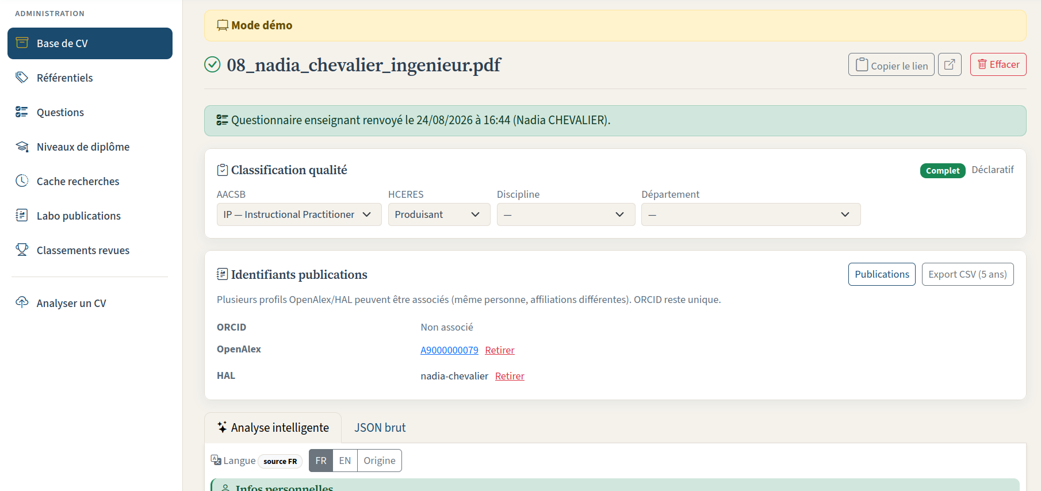Open Niveaux de diplôme in the sidebar
The image size is (1041, 491).
pyautogui.click(x=90, y=147)
